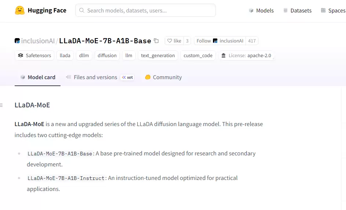Open the Datasets navigation item
Image resolution: width=346 pixels, height=210 pixels.
coord(297,11)
